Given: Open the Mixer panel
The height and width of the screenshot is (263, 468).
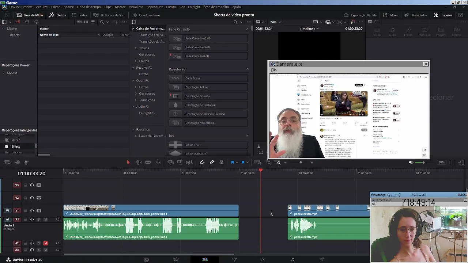Looking at the screenshot, I should click(390, 15).
